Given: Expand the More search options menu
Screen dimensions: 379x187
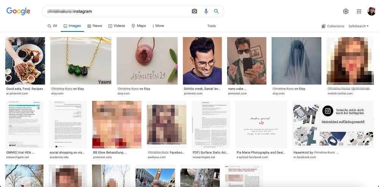Looking at the screenshot, I should click(158, 26).
